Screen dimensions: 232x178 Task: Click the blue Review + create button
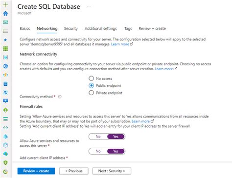tap(36, 171)
